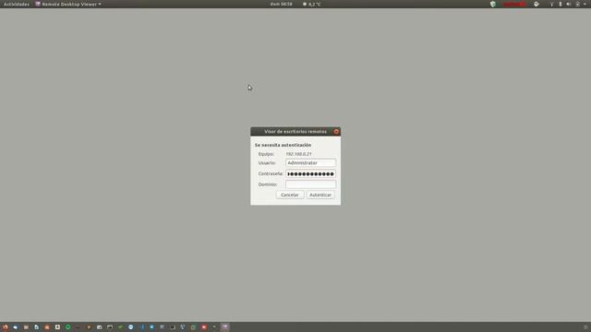
Task: Open the clock and calendar menu
Action: (x=281, y=4)
